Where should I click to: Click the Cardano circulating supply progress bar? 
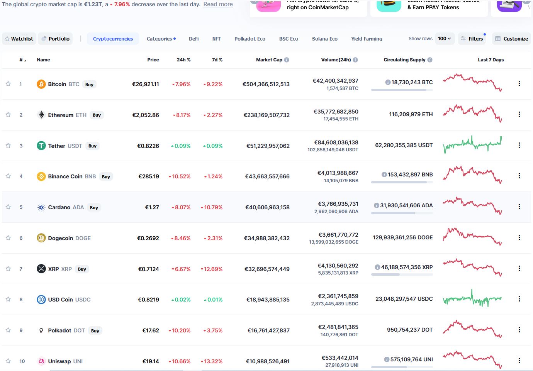point(402,213)
